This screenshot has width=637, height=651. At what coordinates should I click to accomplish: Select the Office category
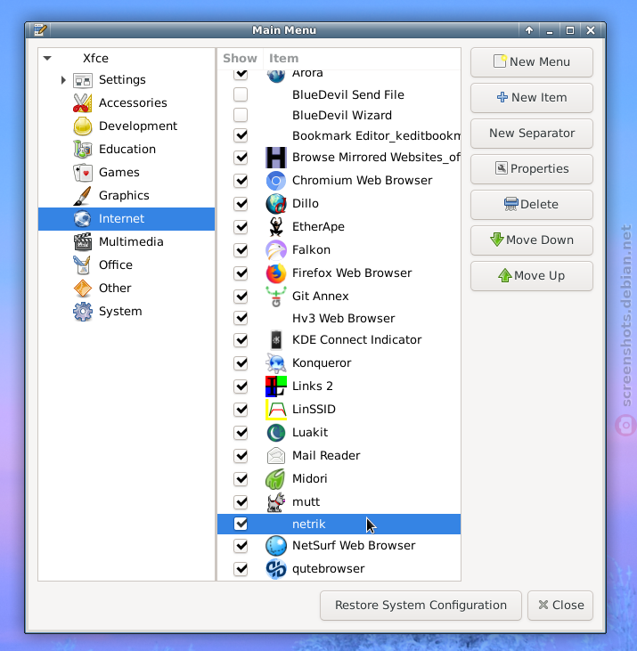[x=127, y=265]
